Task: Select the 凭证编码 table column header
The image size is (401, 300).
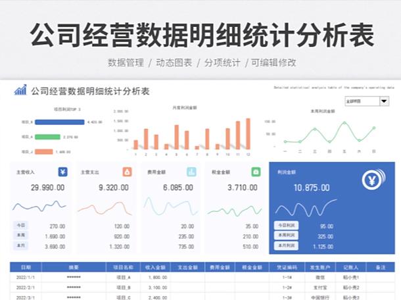Action: coord(287,267)
